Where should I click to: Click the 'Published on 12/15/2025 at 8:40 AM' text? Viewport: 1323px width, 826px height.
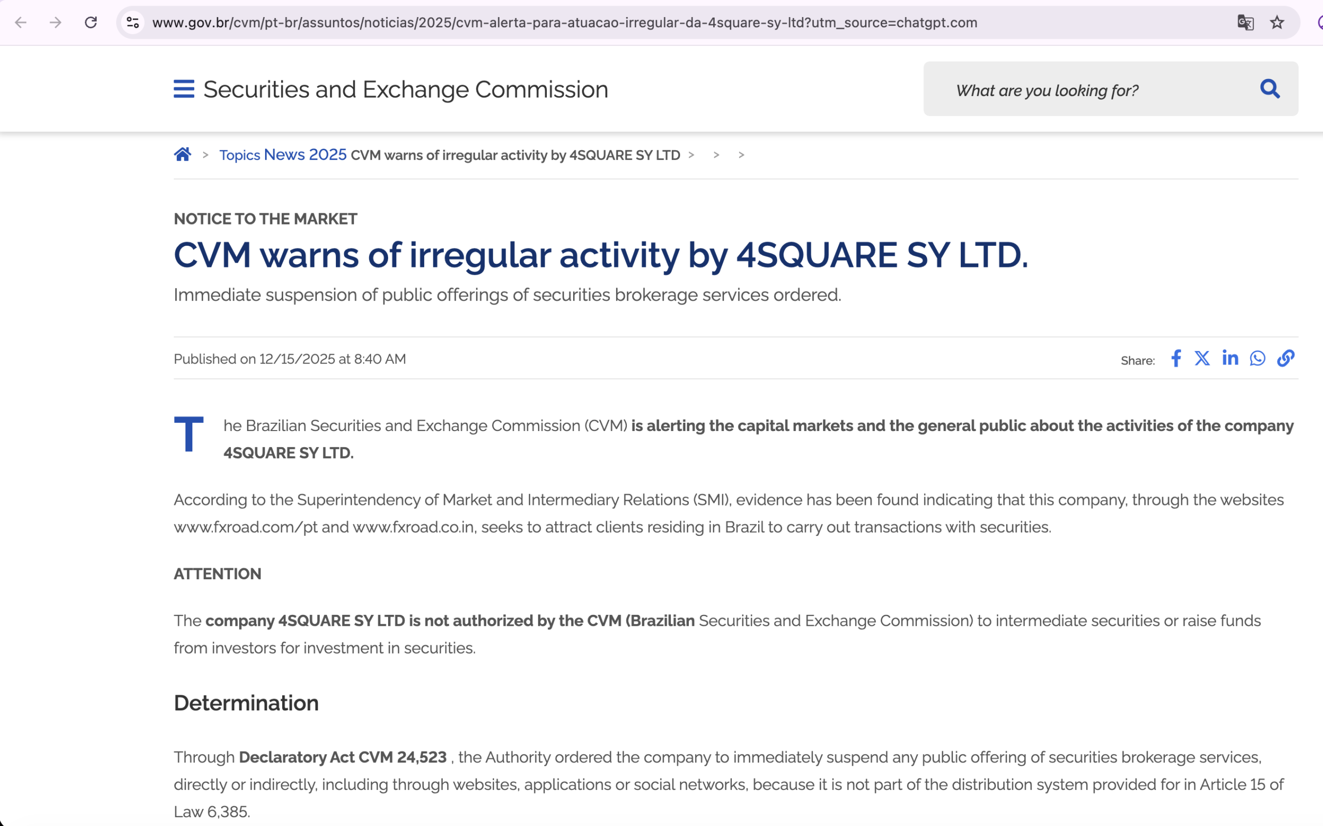click(290, 359)
